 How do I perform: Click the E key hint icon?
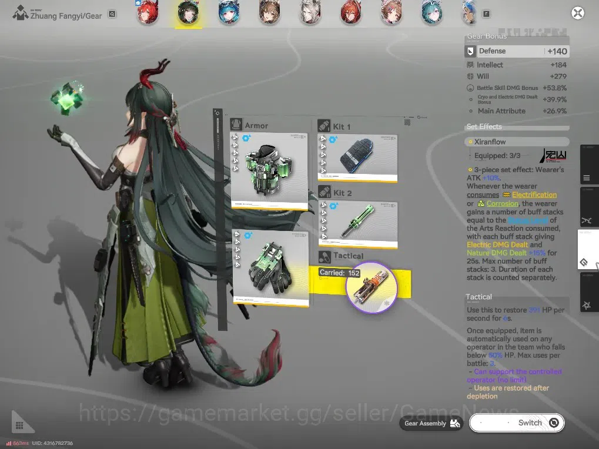pos(486,14)
